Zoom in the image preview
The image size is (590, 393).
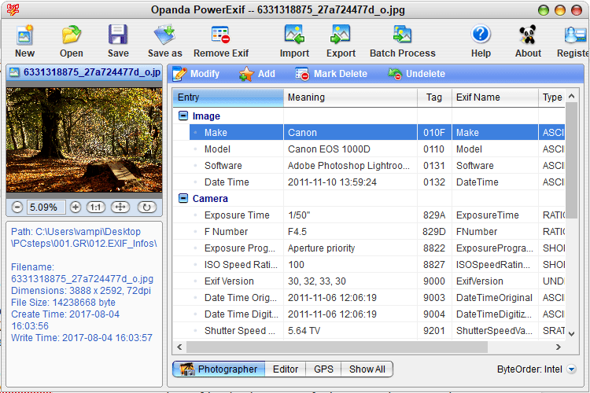pyautogui.click(x=76, y=208)
